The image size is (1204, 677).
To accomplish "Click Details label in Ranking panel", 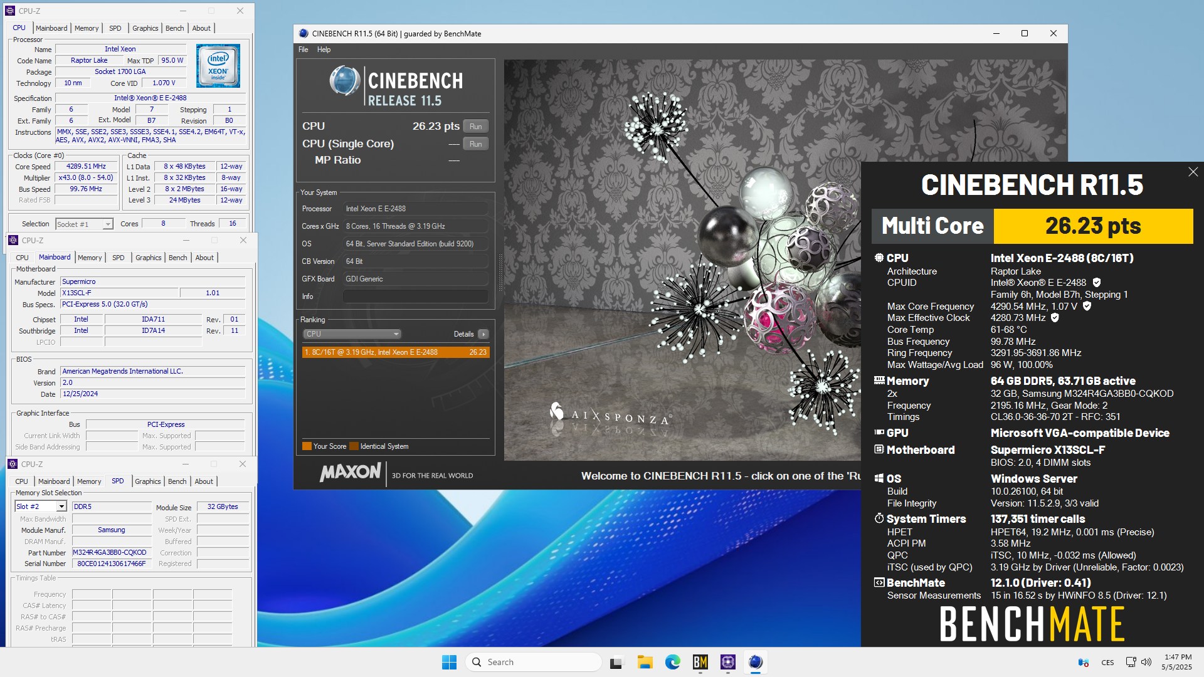I will pyautogui.click(x=463, y=334).
